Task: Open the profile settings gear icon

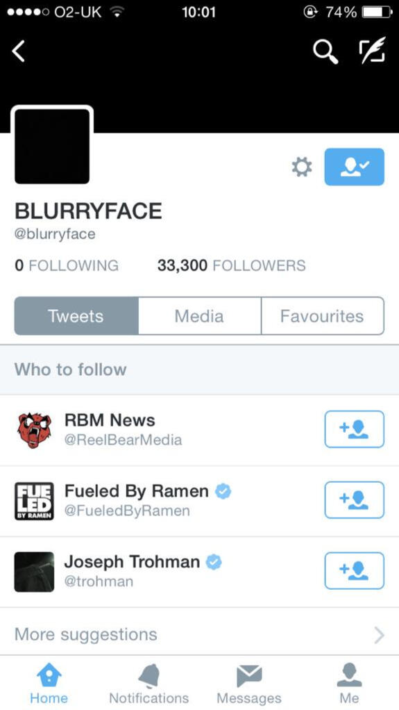Action: 302,167
